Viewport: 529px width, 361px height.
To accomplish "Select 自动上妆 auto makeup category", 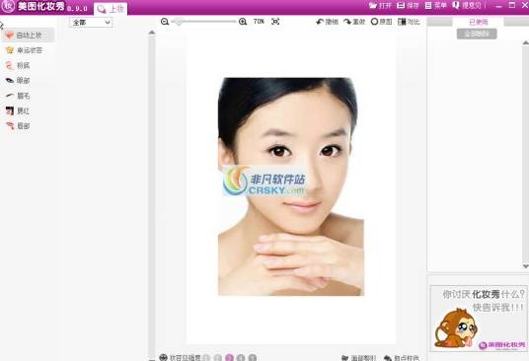I will point(28,36).
